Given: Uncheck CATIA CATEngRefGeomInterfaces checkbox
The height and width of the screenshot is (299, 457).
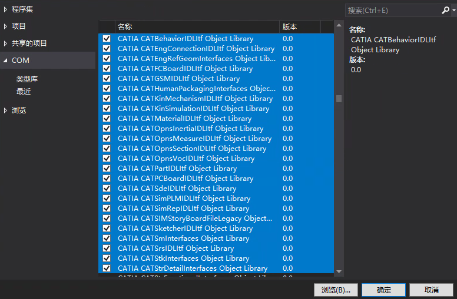Looking at the screenshot, I should point(107,59).
